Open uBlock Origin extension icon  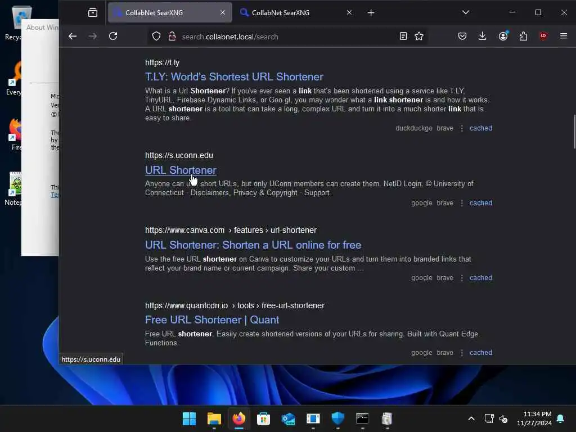(543, 36)
